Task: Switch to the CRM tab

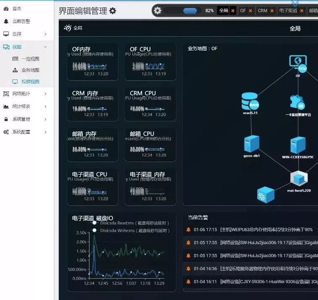Action: pos(263,11)
